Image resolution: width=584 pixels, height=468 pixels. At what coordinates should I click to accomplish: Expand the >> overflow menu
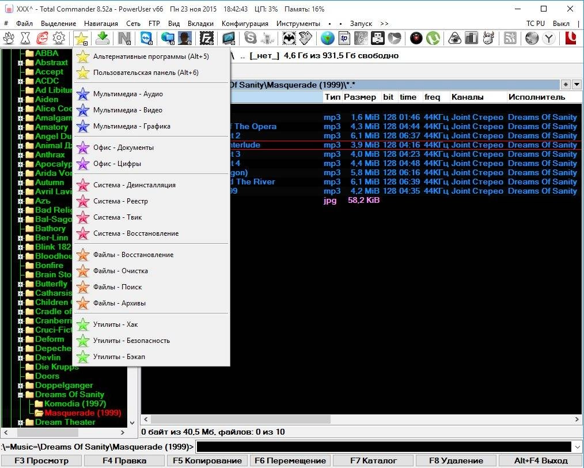tap(384, 24)
